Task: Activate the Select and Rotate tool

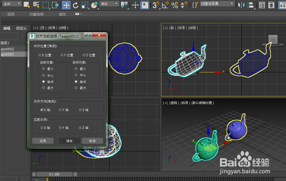Action: click(75, 5)
